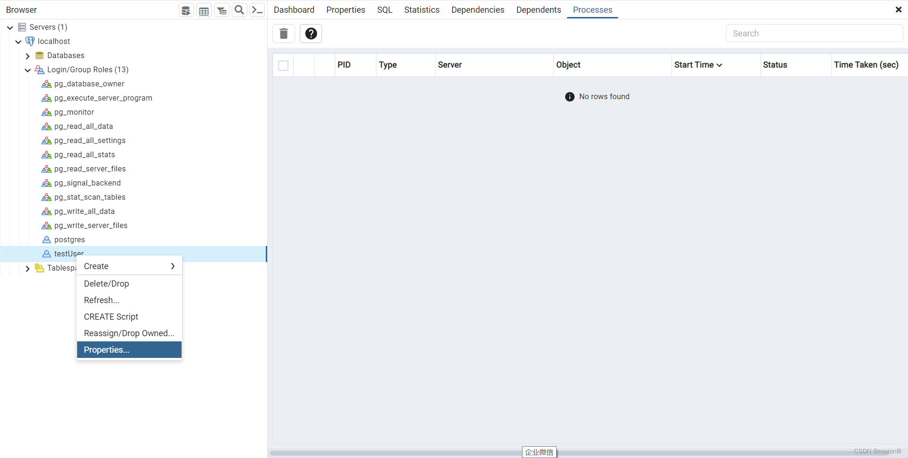908x458 pixels.
Task: Click the Login/Group Roles icon
Action: tap(40, 69)
